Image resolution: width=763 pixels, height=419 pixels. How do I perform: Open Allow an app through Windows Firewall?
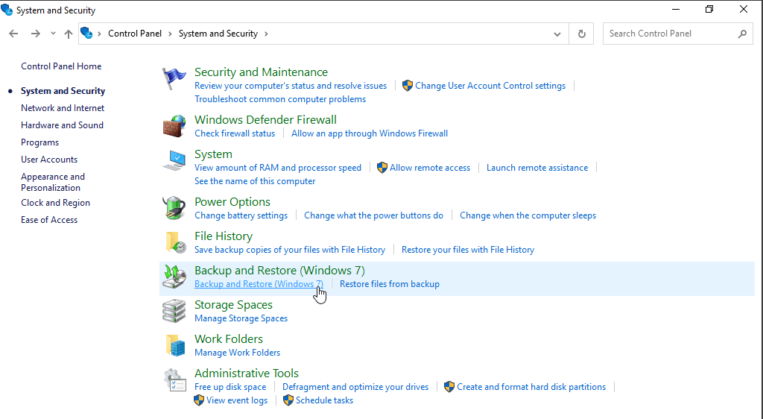pyautogui.click(x=370, y=133)
